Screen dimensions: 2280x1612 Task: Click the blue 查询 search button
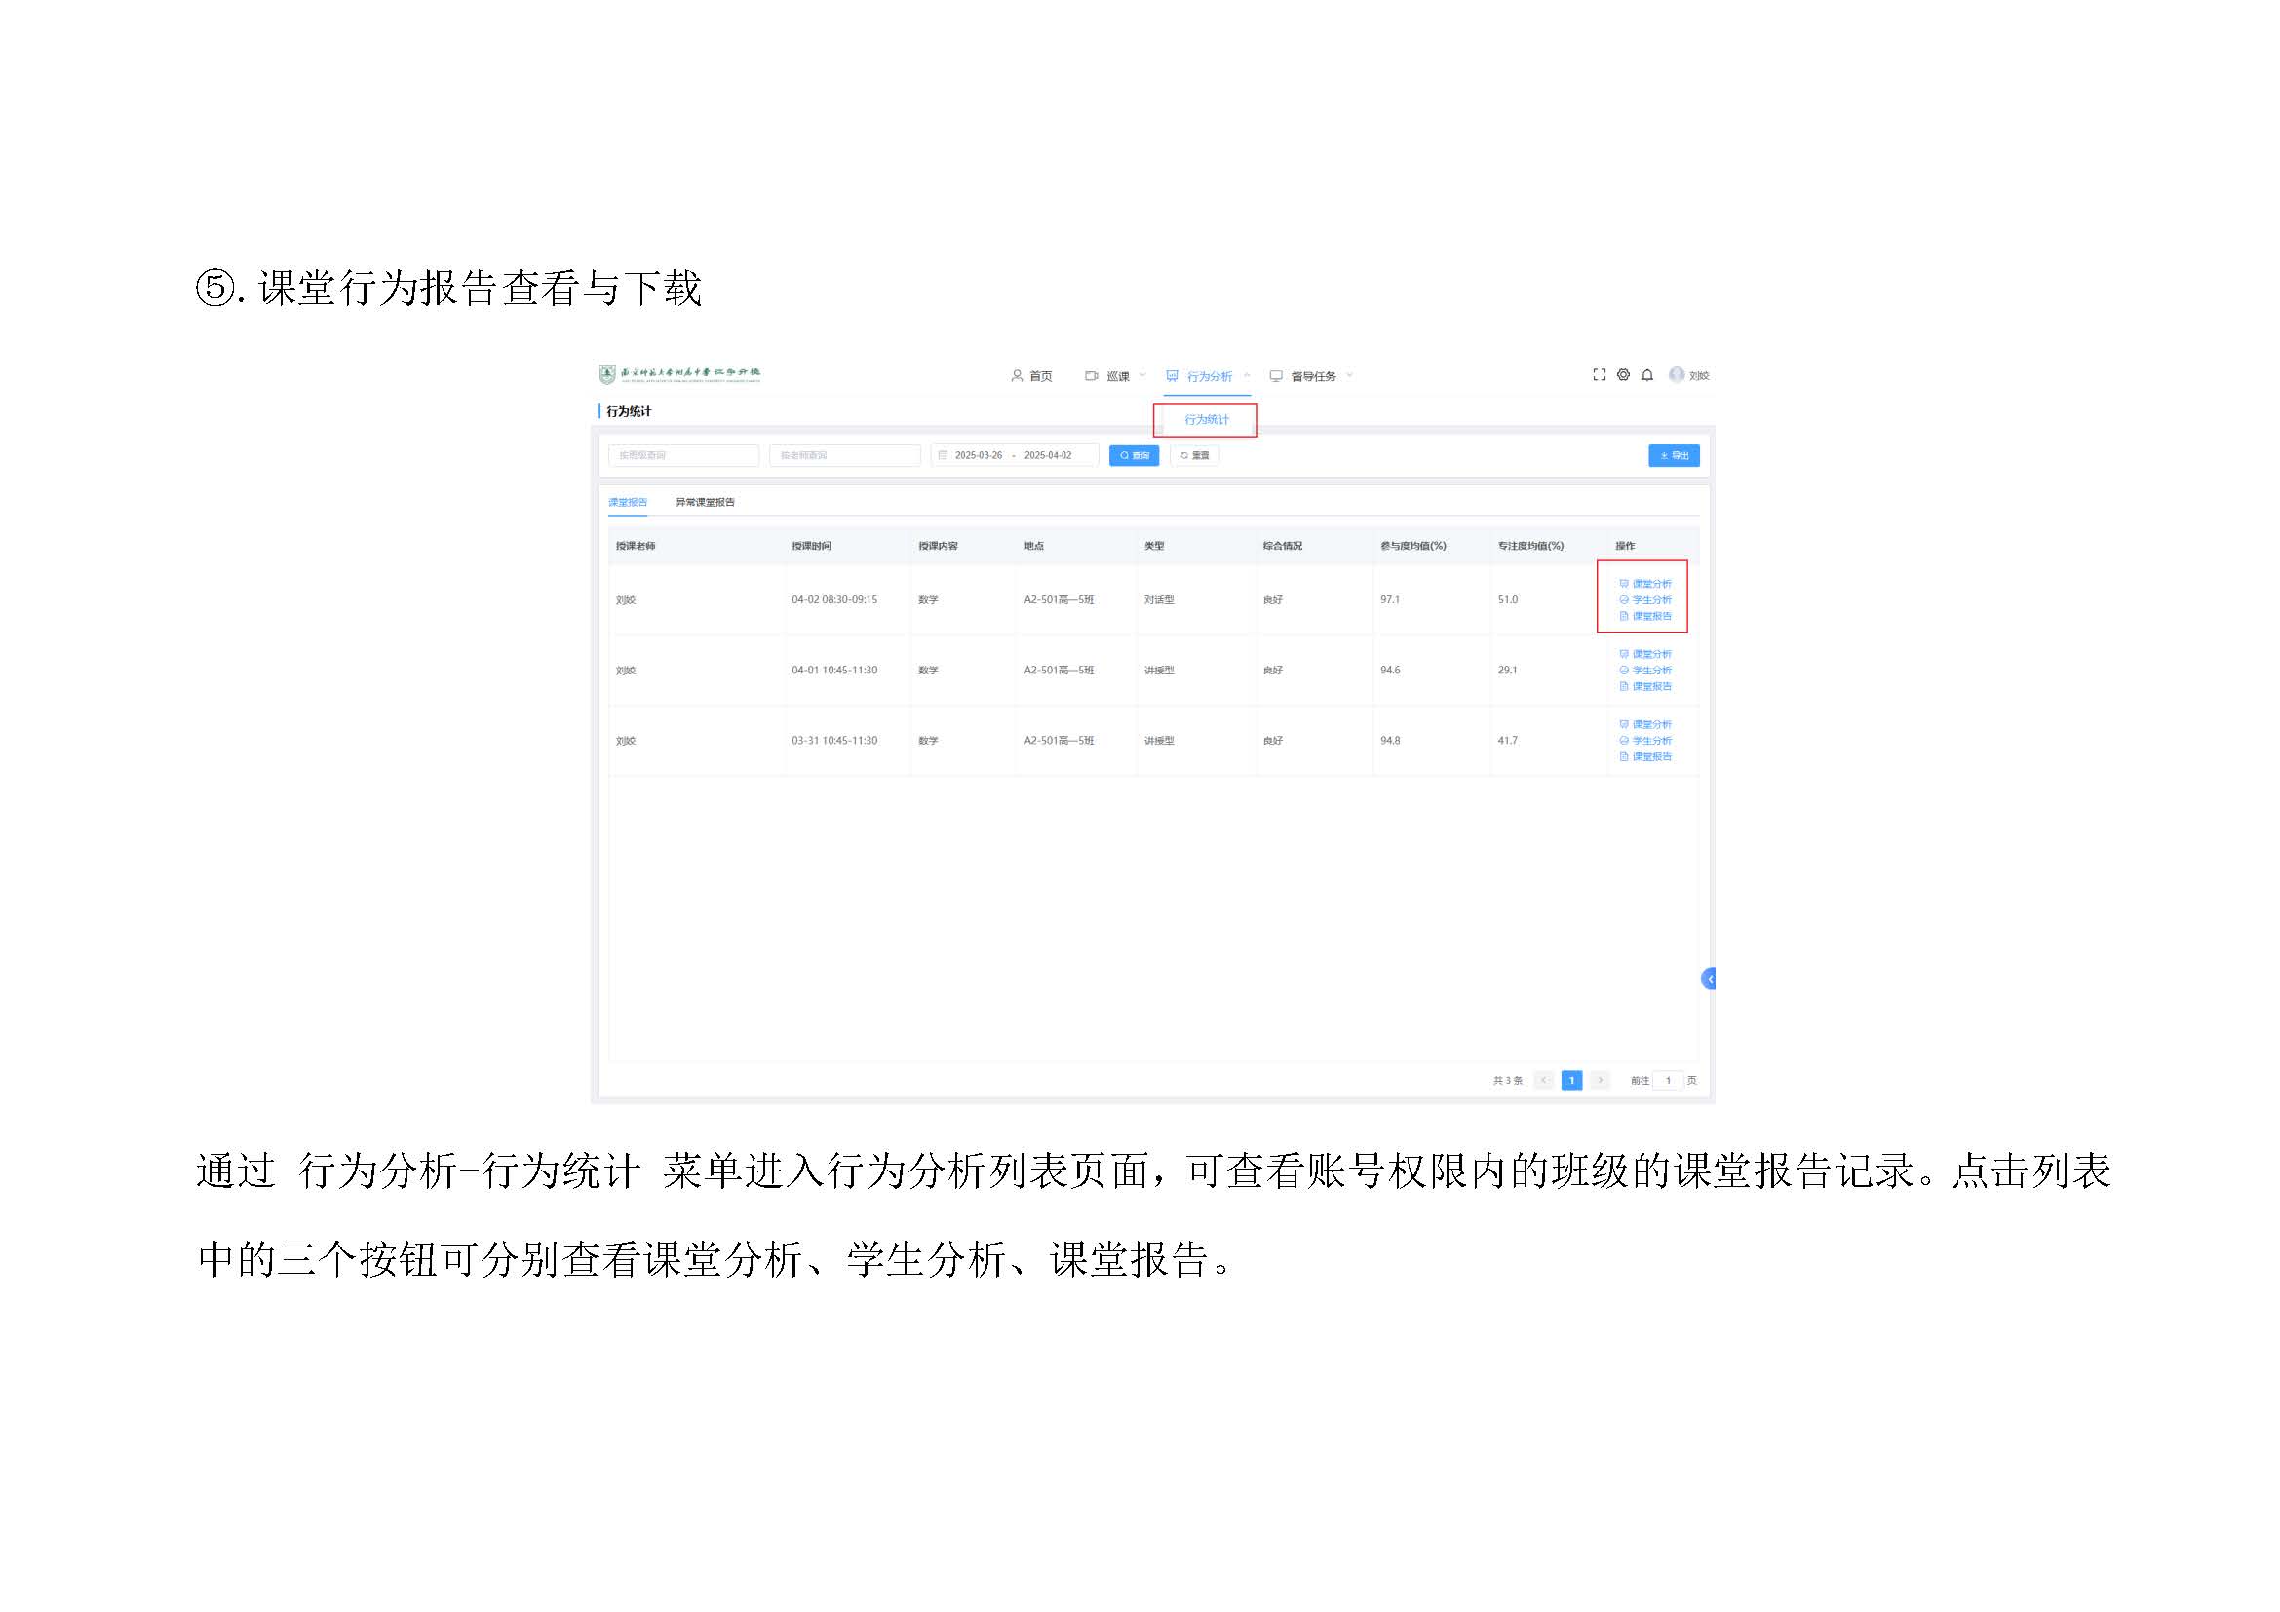coord(1133,455)
